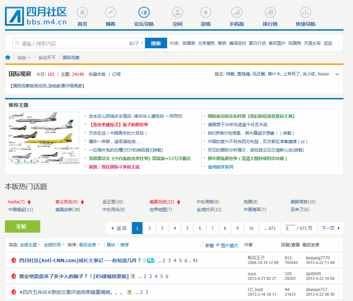Click the aircraft thumbnail in 推荐主题
This screenshot has height=301, width=353.
coord(44,138)
